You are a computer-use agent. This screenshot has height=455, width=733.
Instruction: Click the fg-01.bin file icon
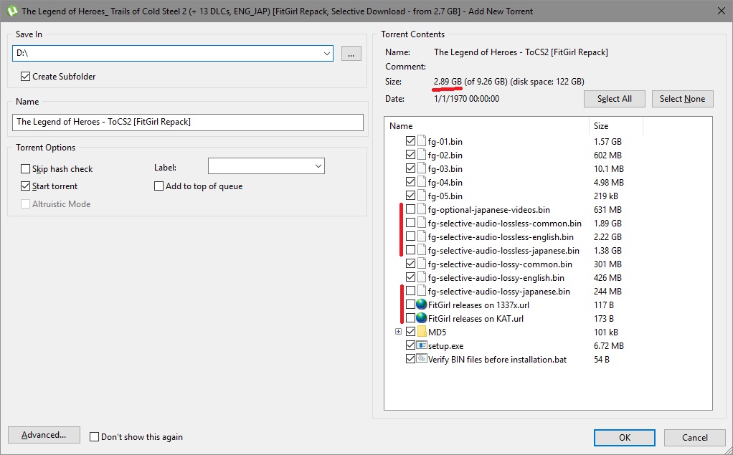click(x=422, y=142)
